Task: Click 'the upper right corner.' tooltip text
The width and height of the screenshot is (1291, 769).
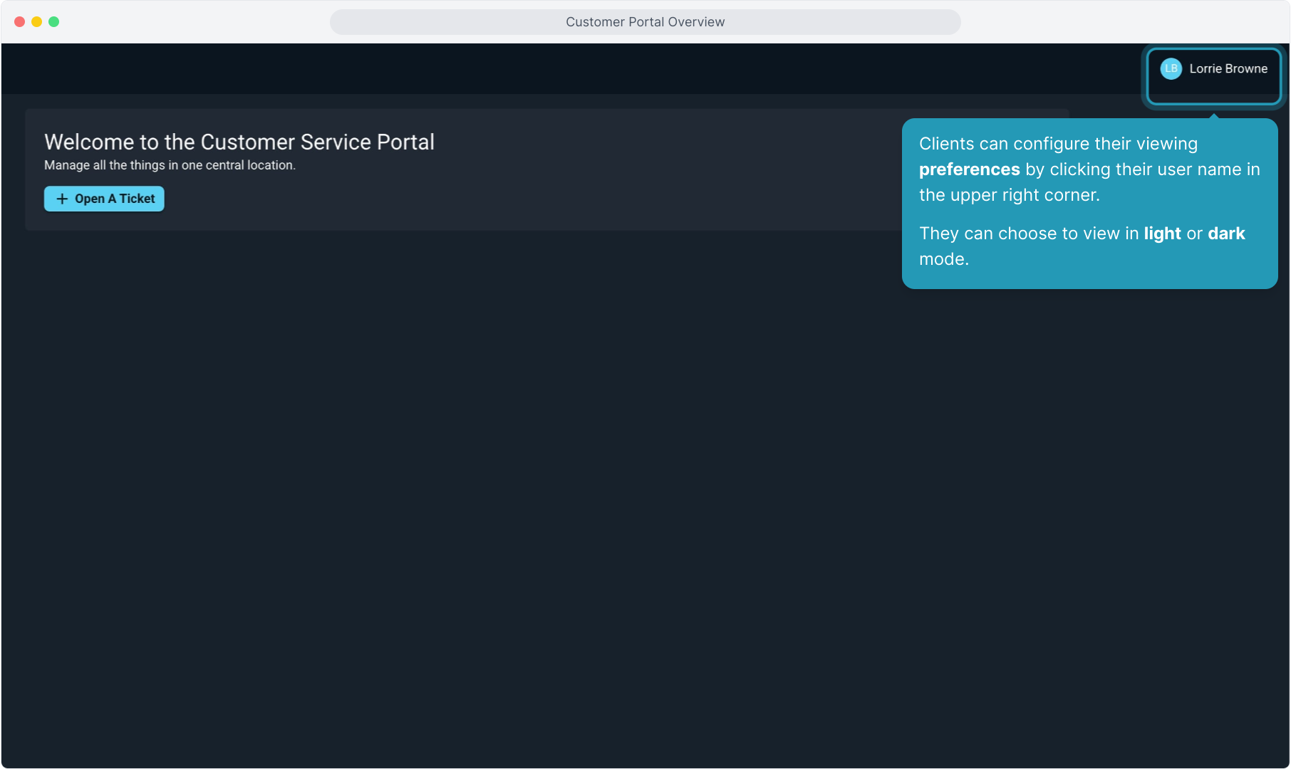Action: [x=1009, y=195]
